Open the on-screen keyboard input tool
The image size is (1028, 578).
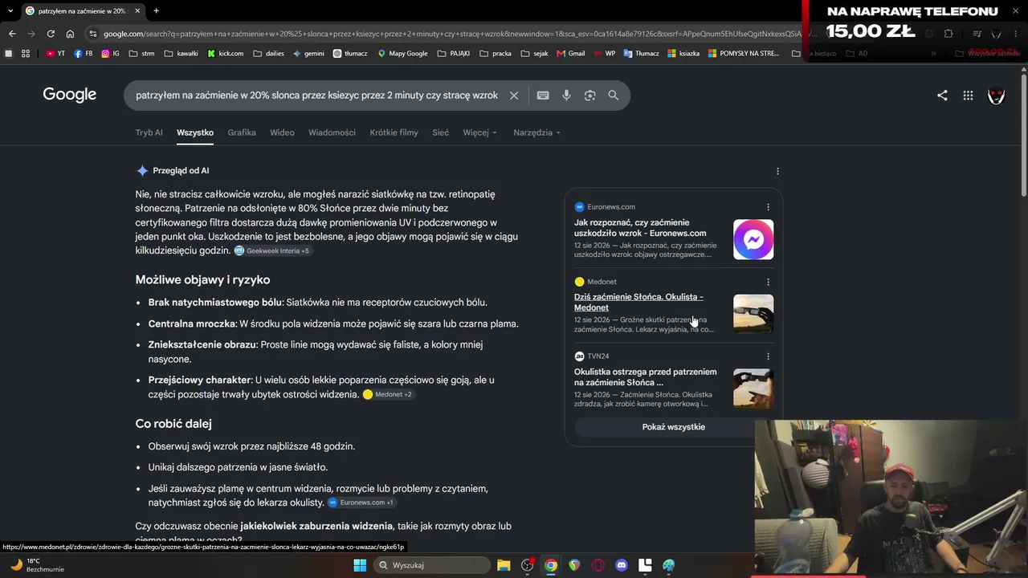pyautogui.click(x=543, y=96)
